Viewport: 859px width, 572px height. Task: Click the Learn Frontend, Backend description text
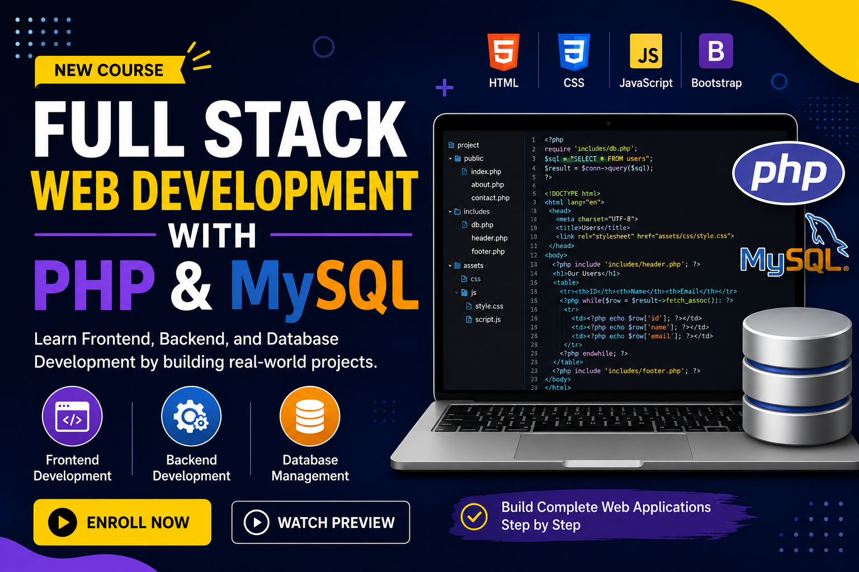point(205,350)
